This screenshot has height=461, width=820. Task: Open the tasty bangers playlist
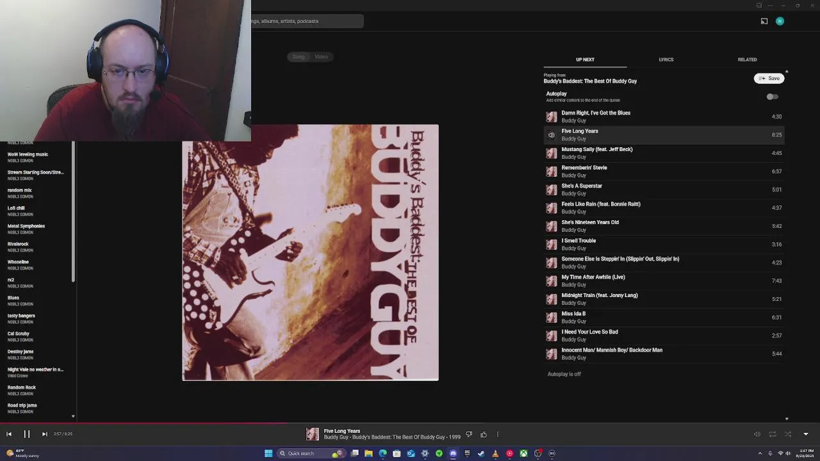(21, 316)
